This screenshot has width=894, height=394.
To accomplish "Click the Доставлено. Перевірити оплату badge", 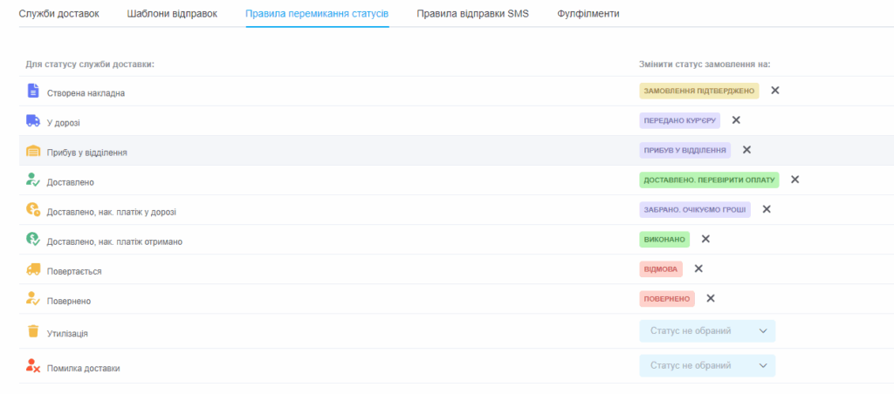I will (709, 180).
